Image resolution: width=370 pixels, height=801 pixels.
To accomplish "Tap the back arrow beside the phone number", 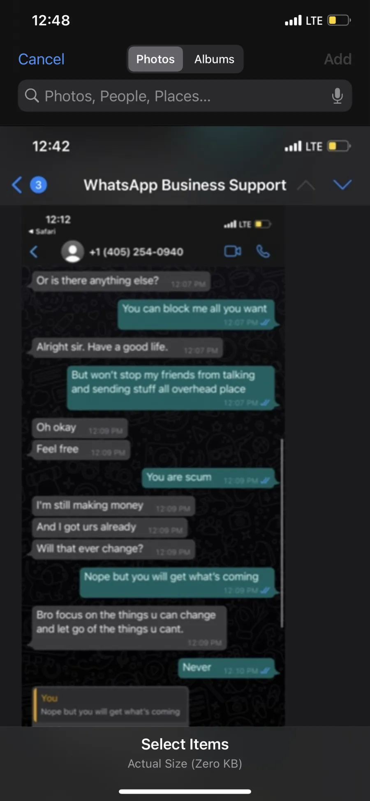I will [34, 251].
